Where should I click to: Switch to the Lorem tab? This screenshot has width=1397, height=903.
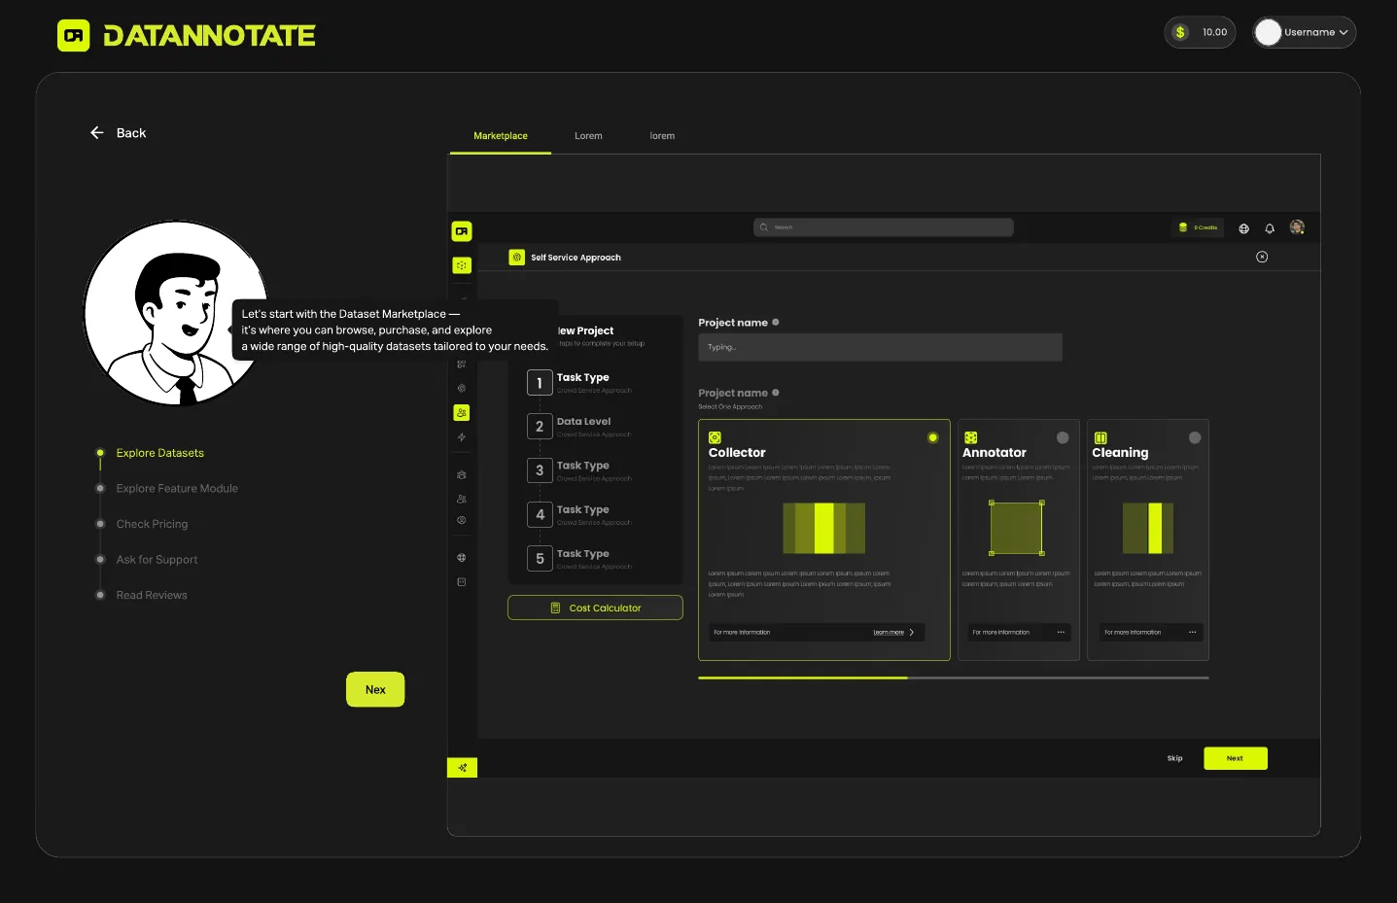pos(588,136)
